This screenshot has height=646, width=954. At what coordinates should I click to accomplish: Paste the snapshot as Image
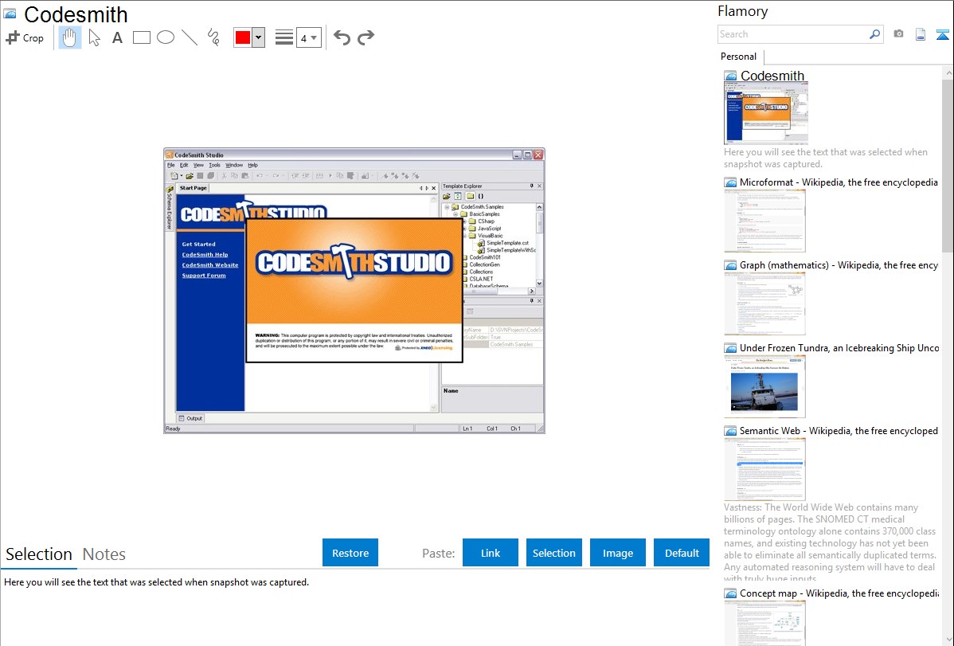(617, 553)
